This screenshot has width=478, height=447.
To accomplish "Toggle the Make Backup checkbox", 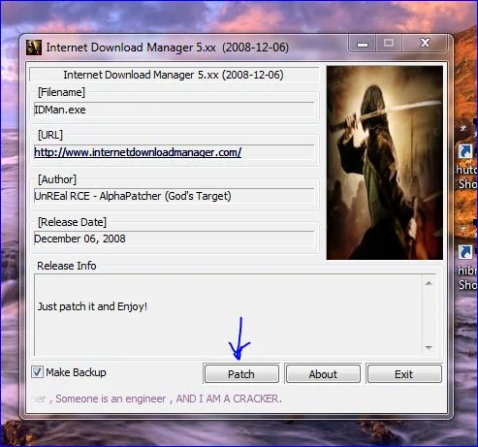I will tap(37, 372).
